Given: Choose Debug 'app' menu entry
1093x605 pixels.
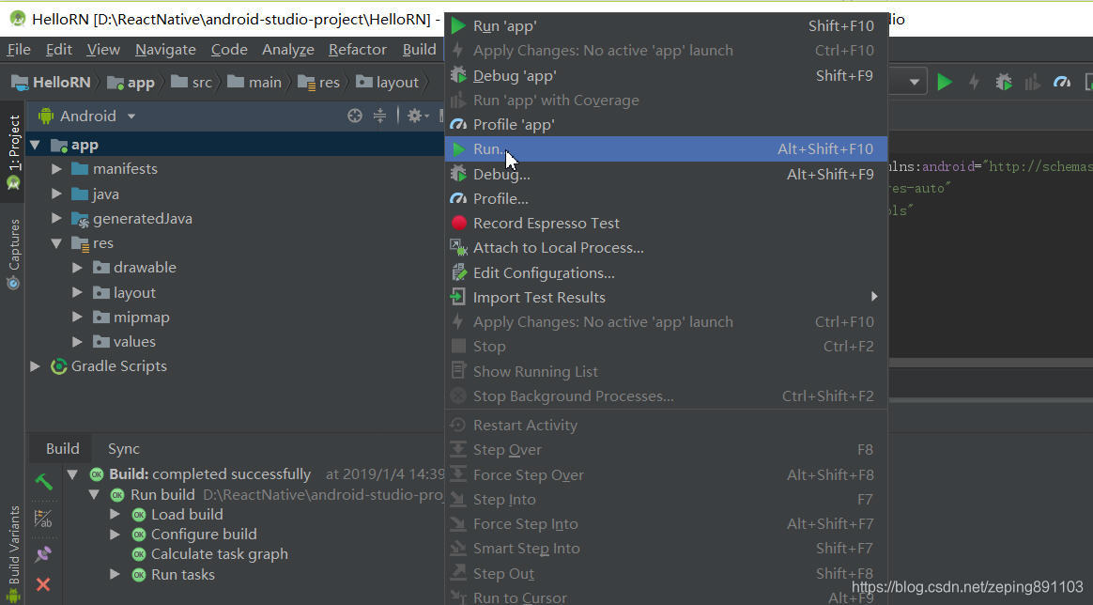Looking at the screenshot, I should tap(666, 75).
